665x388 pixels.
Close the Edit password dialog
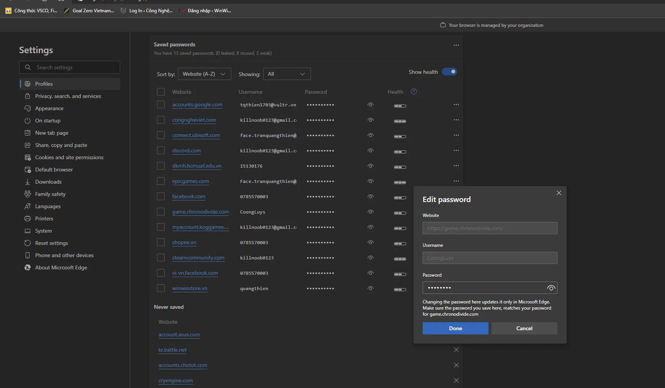coord(559,193)
